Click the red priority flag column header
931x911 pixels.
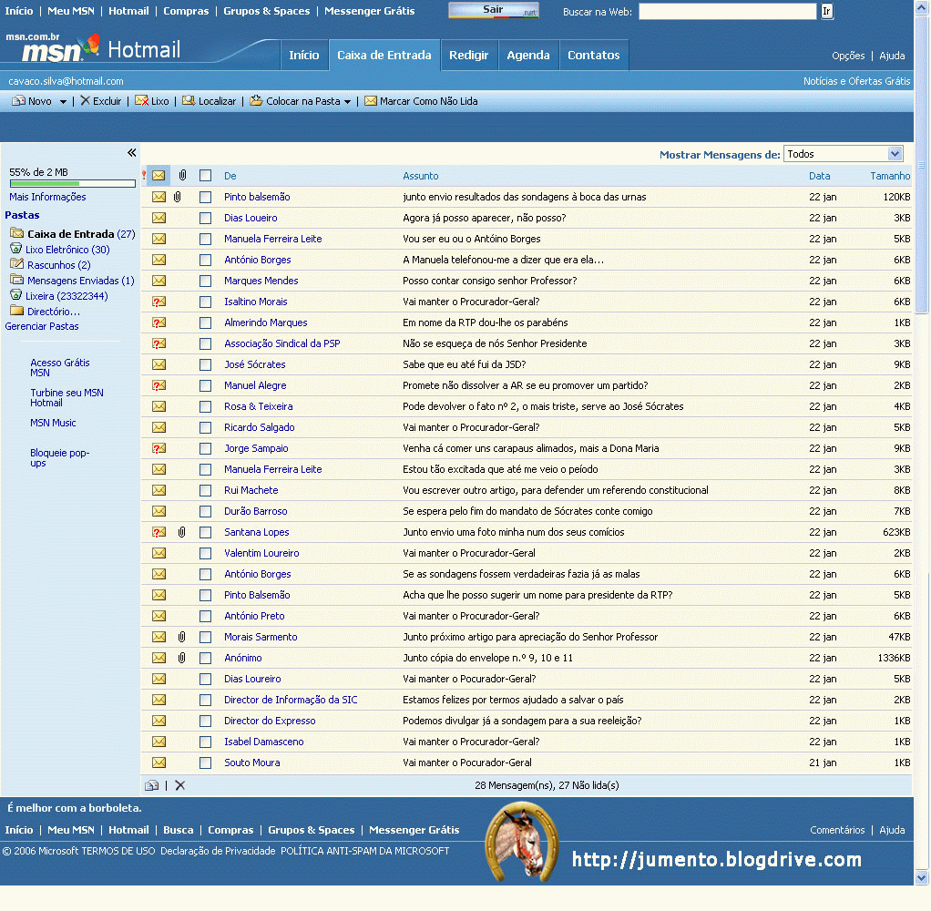point(144,175)
